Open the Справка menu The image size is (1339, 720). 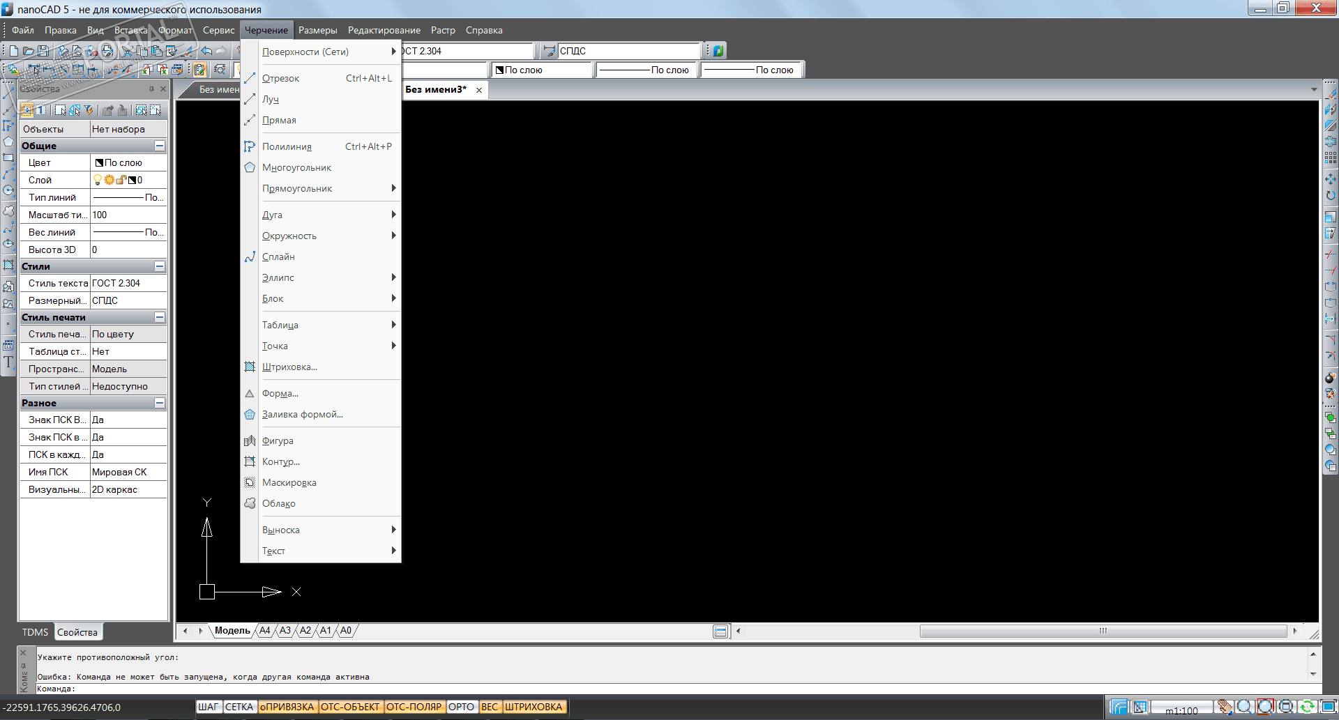[484, 30]
